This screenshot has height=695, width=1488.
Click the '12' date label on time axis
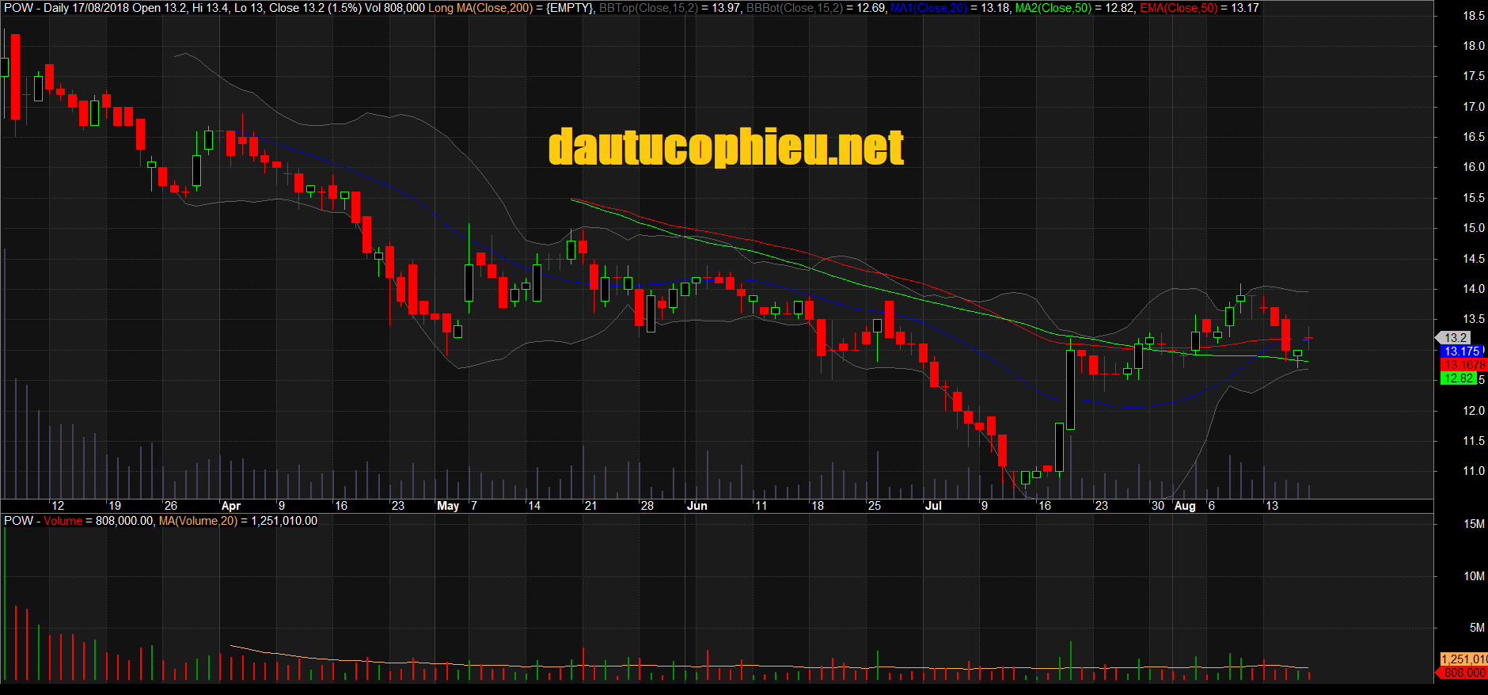[x=58, y=506]
